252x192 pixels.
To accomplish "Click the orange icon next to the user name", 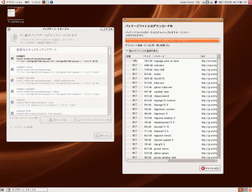I will pos(198,2).
